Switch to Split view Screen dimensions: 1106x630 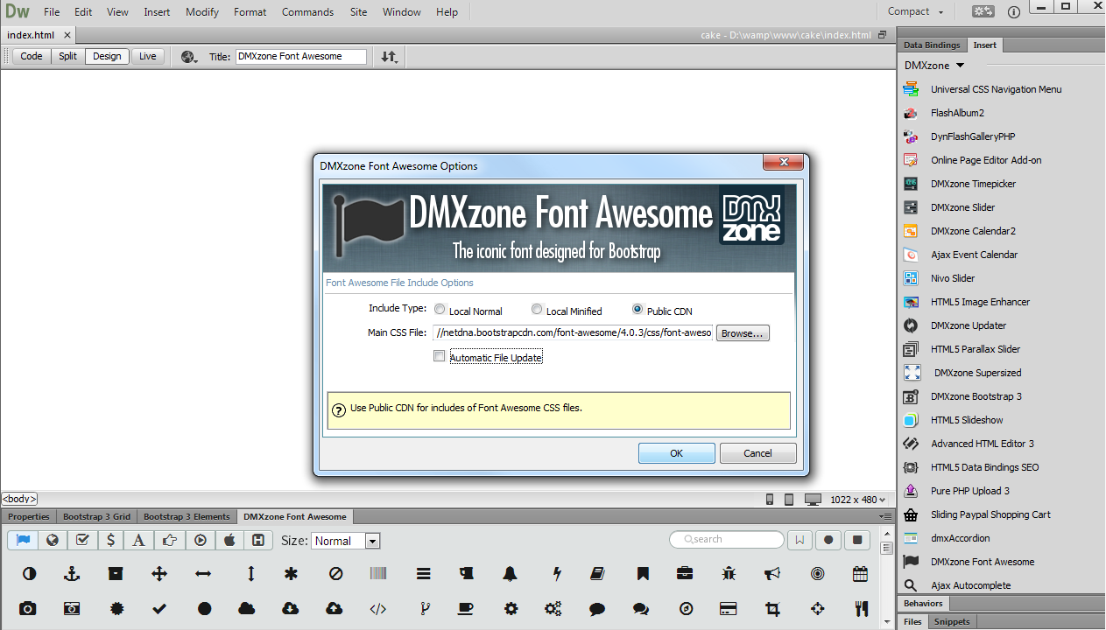68,56
